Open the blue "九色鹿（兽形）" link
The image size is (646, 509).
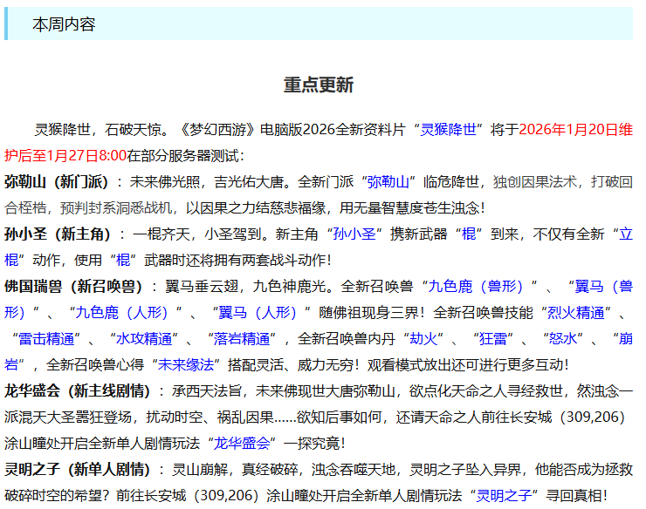(475, 287)
